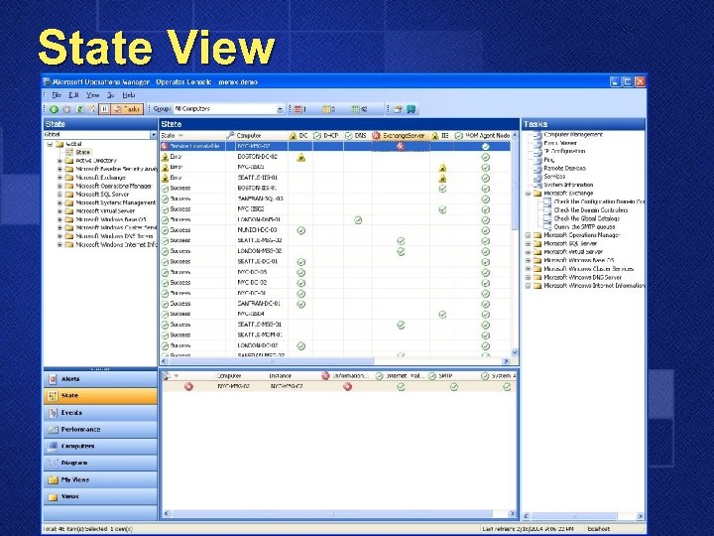Click the green Back arrow toolbar icon

tap(55, 109)
